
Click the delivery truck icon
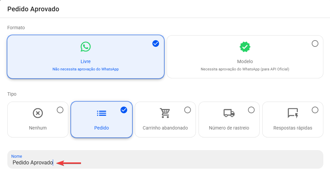[x=229, y=113]
